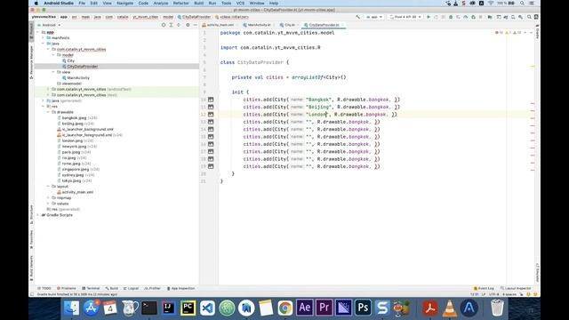This screenshot has height=320, width=569.
Task: Open the VCS menu
Action: pos(240,4)
